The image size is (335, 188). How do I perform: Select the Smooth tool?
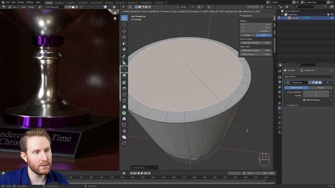click(x=124, y=119)
